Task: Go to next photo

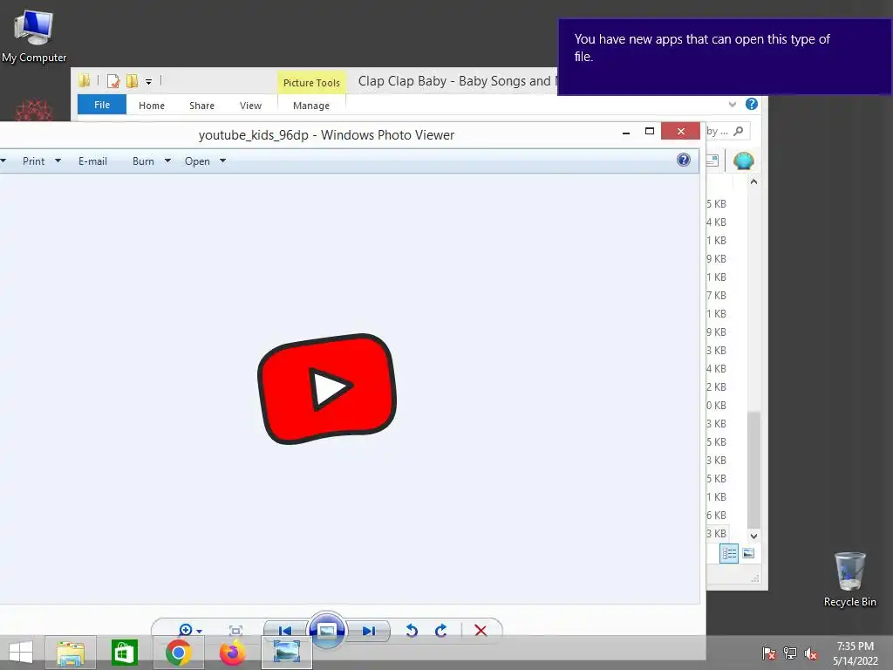Action: click(369, 630)
